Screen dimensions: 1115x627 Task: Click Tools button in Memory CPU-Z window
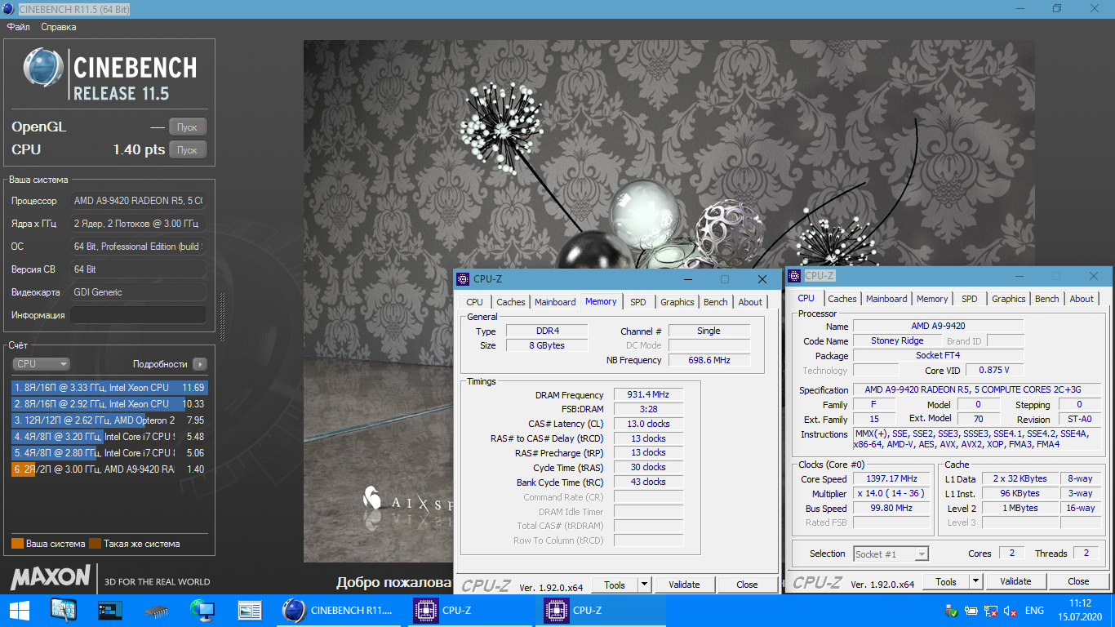pyautogui.click(x=614, y=585)
